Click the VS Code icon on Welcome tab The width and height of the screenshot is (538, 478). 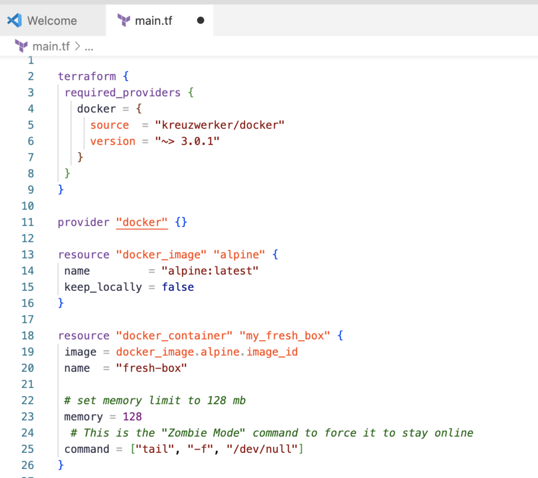click(x=14, y=21)
